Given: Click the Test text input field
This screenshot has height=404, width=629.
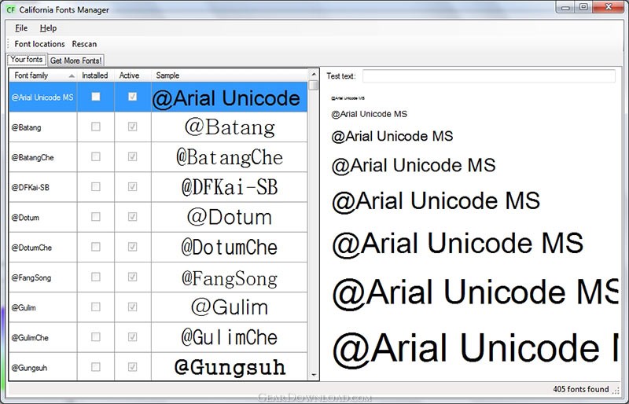Looking at the screenshot, I should pos(488,75).
